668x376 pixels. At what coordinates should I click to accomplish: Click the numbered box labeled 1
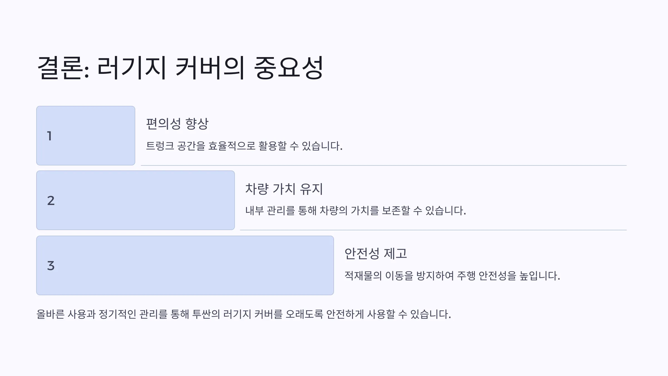coord(86,136)
